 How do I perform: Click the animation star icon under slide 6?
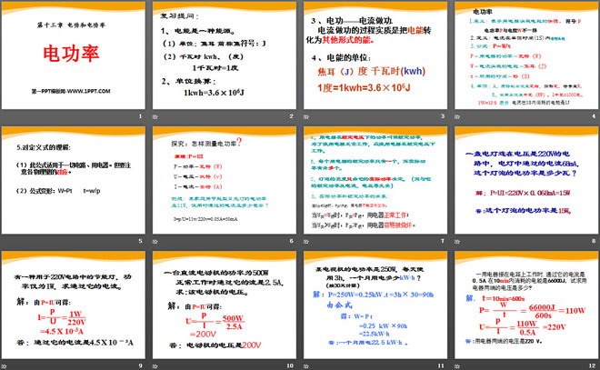point(155,242)
